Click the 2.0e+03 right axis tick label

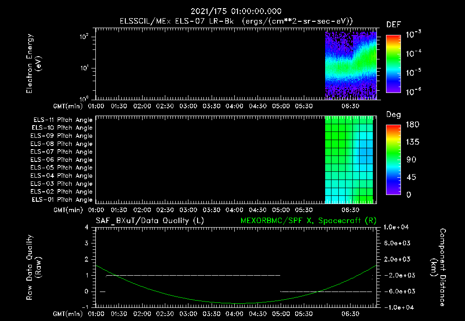[397, 259]
